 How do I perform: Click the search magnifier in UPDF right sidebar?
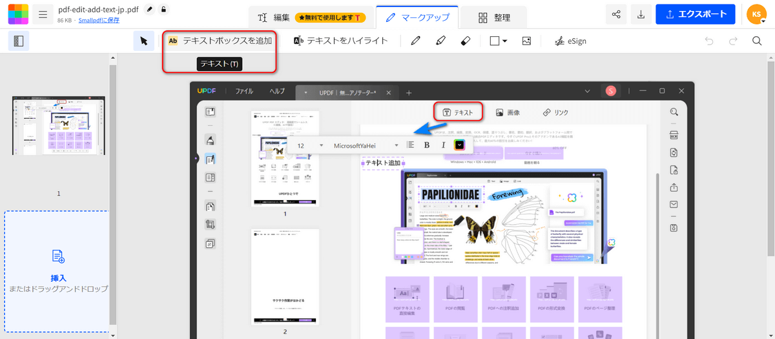[674, 112]
